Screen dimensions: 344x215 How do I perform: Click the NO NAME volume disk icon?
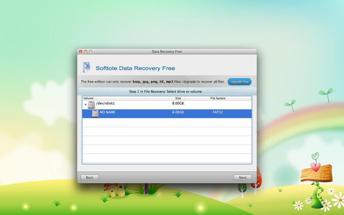(x=95, y=114)
